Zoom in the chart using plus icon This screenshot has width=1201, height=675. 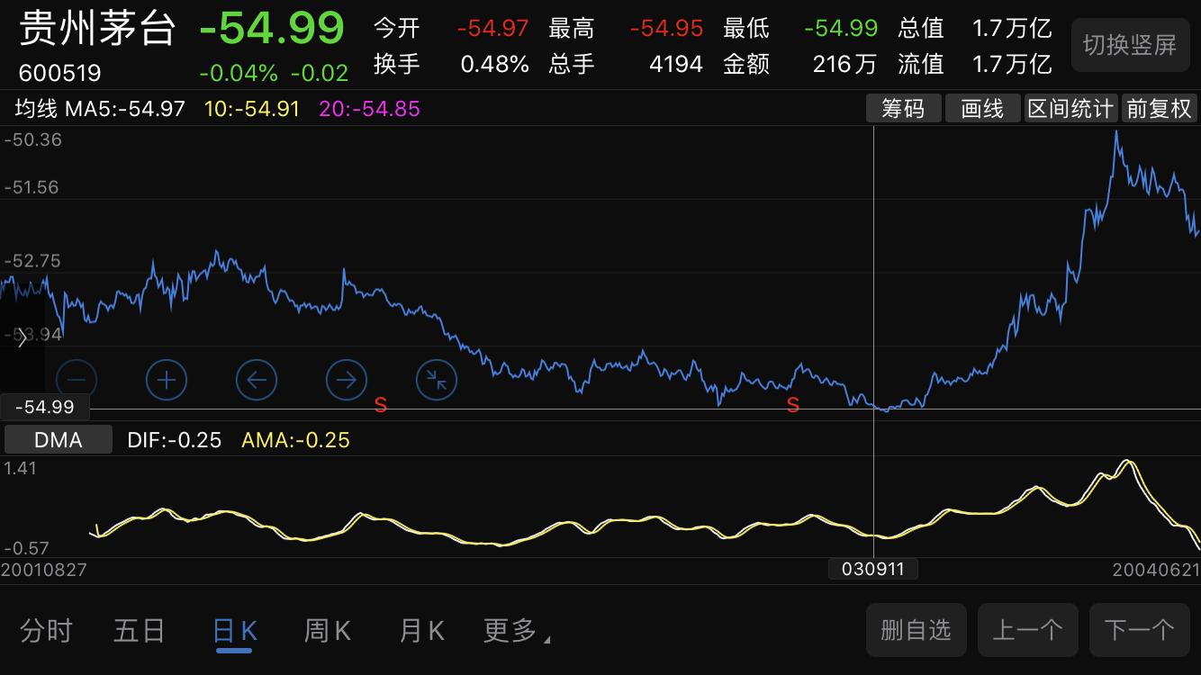(x=167, y=380)
